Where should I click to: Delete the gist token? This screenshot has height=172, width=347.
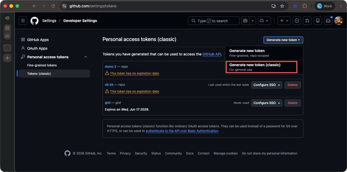[x=293, y=103]
